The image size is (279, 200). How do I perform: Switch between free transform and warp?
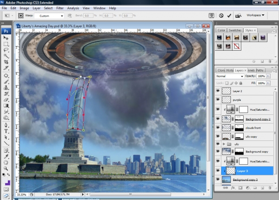(212, 16)
